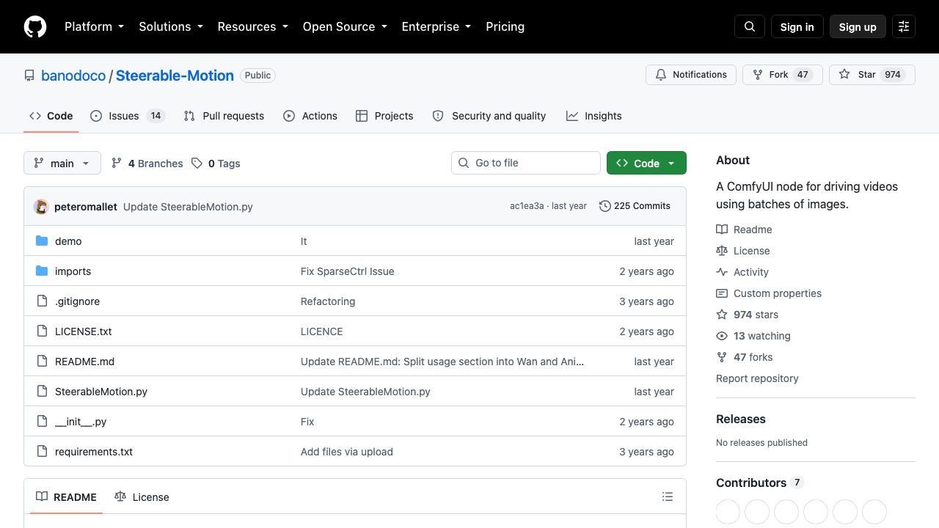Open the Fix SparseCtrl Issue commit message
The height and width of the screenshot is (528, 939).
pos(348,271)
